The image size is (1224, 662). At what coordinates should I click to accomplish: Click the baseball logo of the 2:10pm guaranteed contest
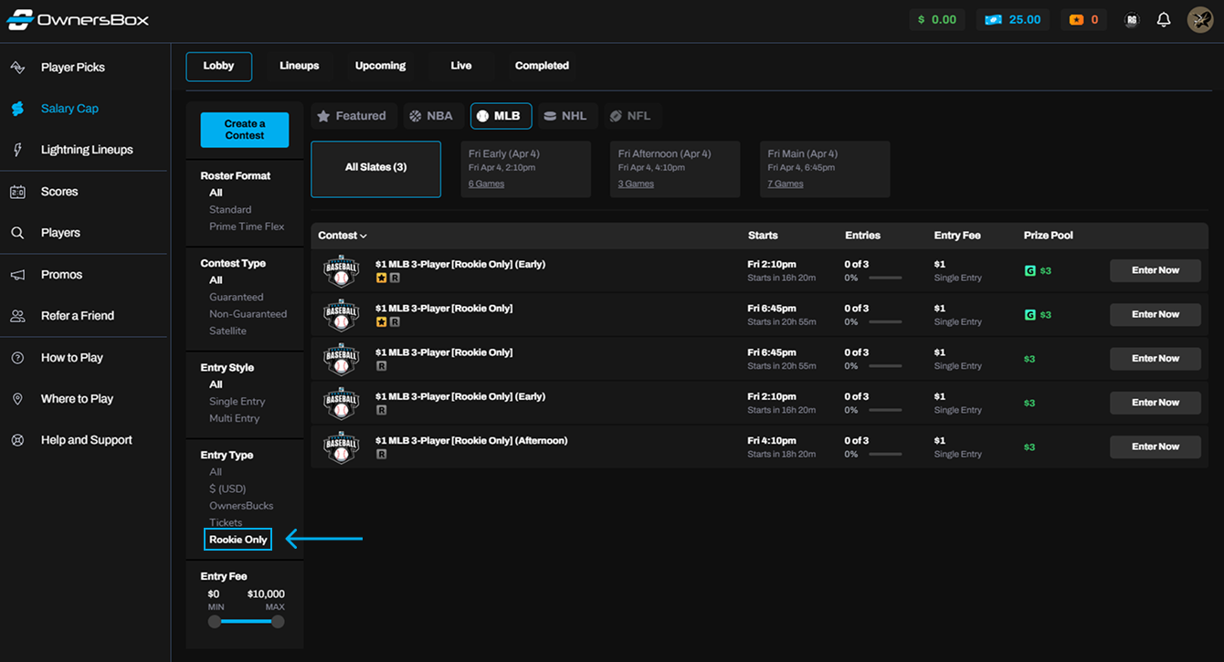tap(341, 271)
